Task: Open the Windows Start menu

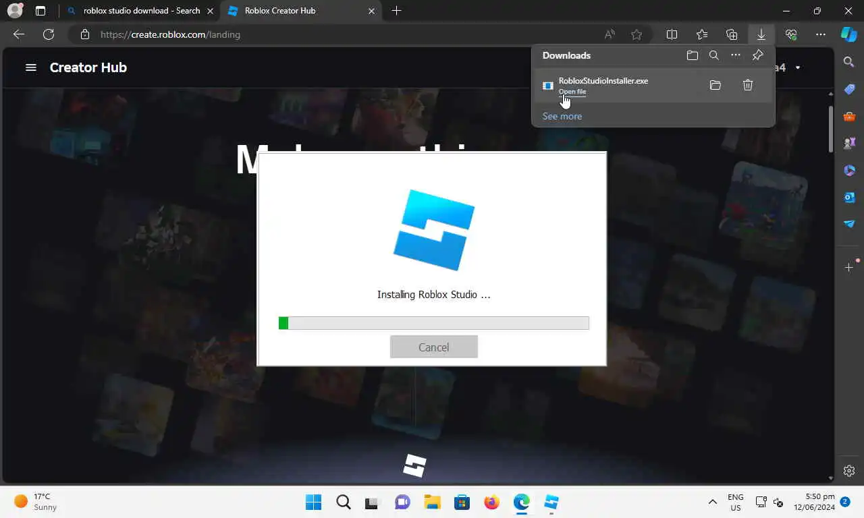Action: [313, 502]
